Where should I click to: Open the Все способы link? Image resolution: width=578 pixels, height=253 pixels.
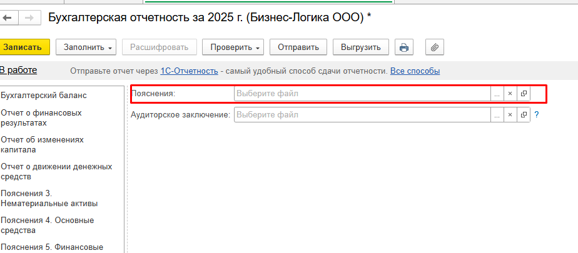(x=415, y=71)
